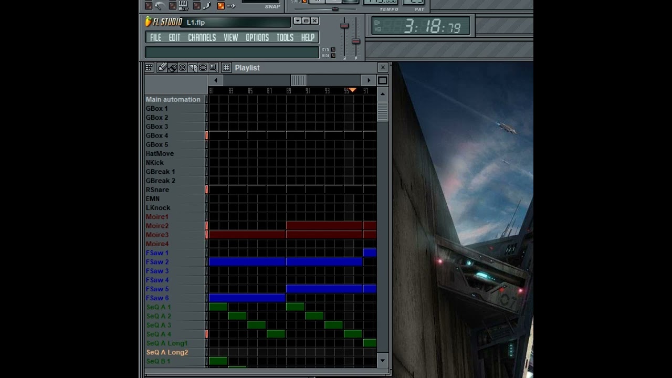Viewport: 672px width, 378px height.
Task: Select the GBox 1 track name
Action: pyautogui.click(x=157, y=109)
